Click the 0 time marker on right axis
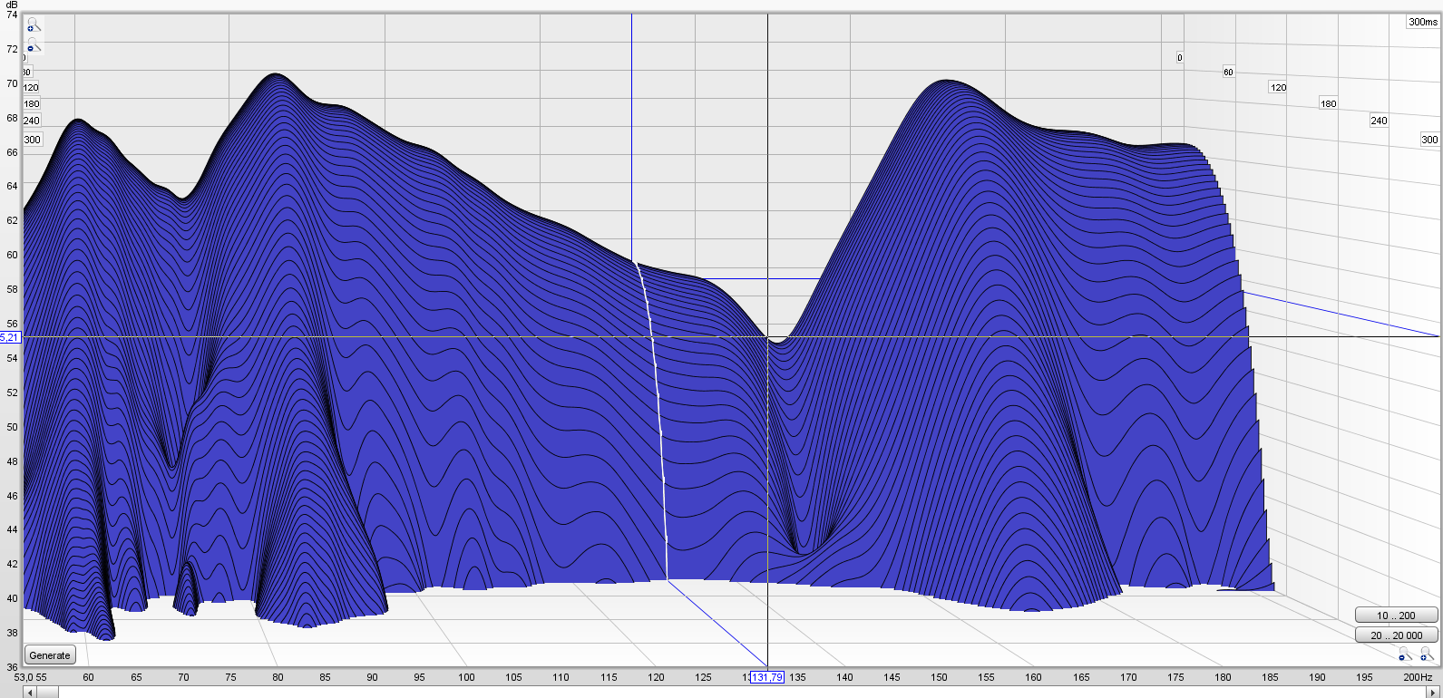Viewport: 1443px width, 698px height. click(1179, 57)
